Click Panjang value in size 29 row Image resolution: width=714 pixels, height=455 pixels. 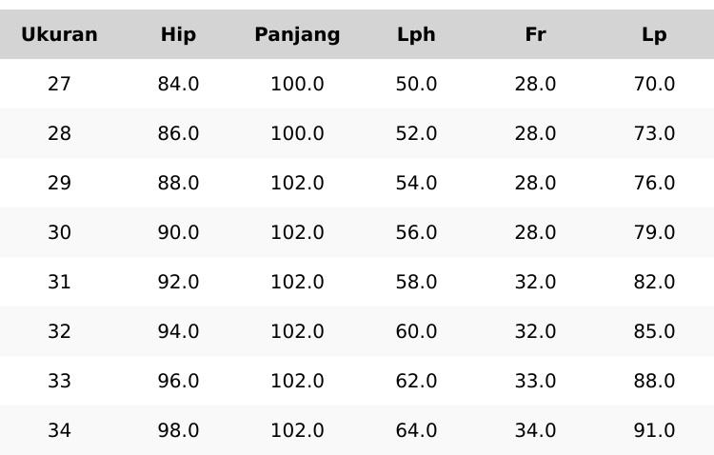coord(297,184)
